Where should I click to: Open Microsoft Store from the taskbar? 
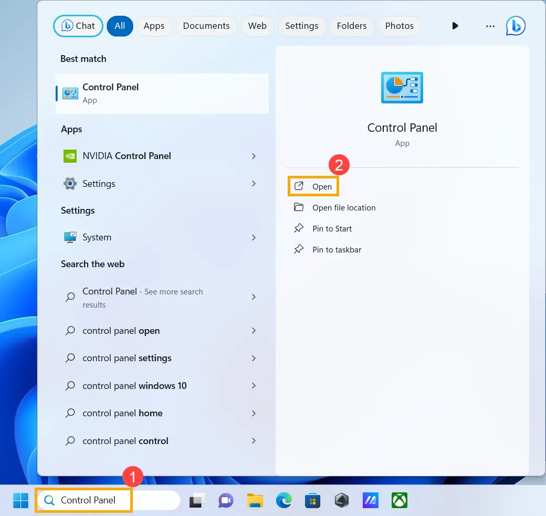click(313, 501)
